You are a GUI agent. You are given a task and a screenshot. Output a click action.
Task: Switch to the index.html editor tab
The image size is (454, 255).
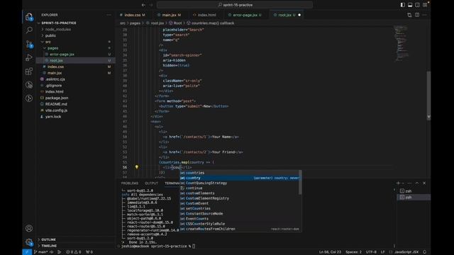(x=206, y=15)
